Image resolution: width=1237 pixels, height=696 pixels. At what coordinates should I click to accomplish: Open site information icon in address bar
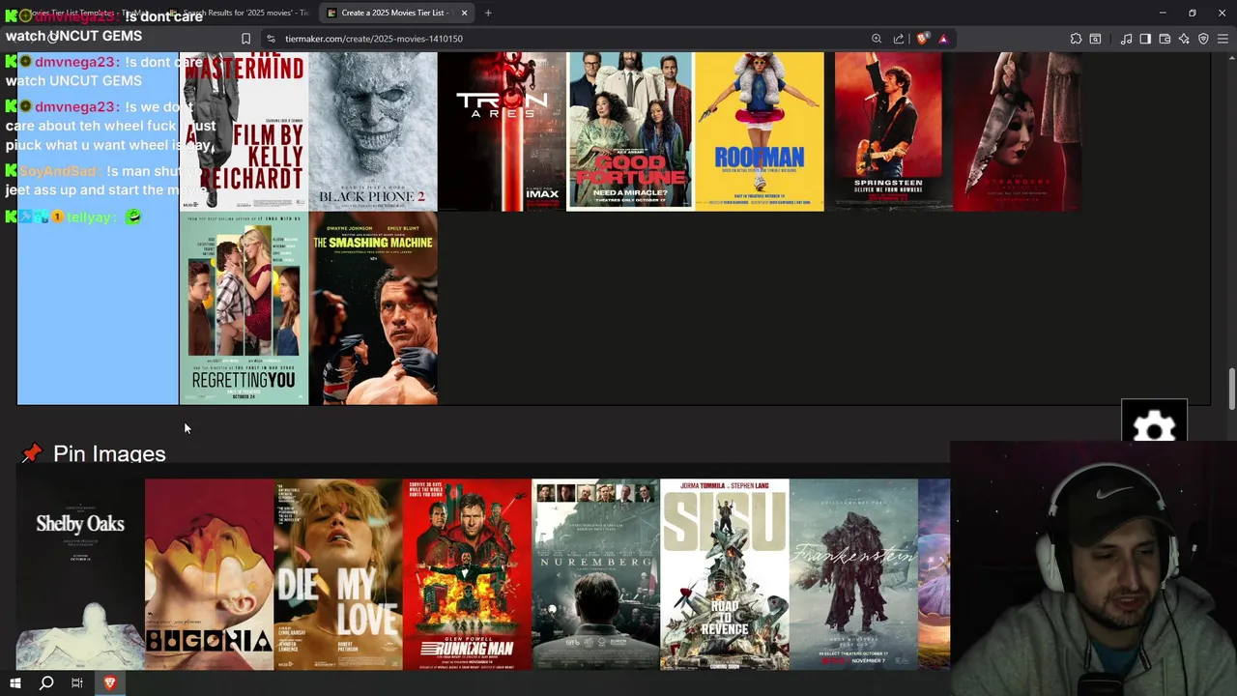(272, 39)
